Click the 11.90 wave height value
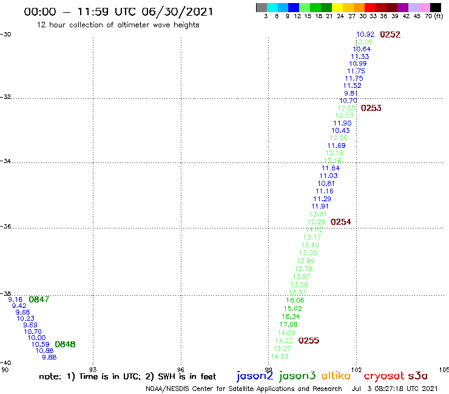449x394 pixels. coord(342,123)
